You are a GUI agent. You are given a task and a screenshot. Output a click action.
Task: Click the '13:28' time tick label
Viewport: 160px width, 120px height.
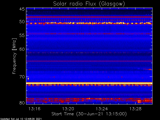(x=135, y=109)
